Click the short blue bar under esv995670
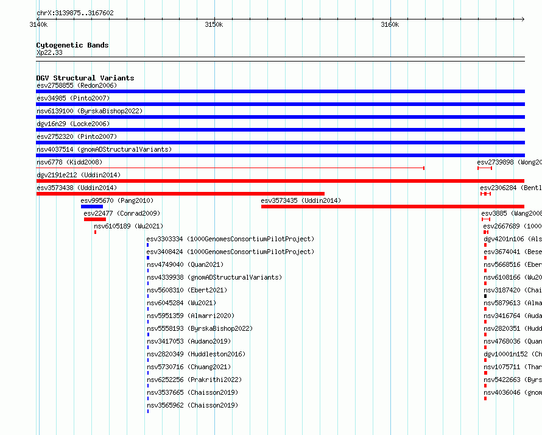Image resolution: width=542 pixels, height=435 pixels. tap(92, 207)
